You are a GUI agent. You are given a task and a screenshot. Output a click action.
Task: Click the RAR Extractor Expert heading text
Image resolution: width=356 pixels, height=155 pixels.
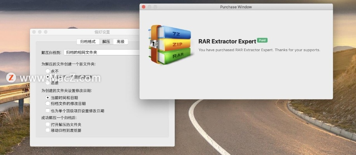coord(227,41)
